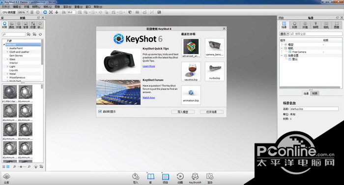344x185 pixels.
Task: Toggle the Library book icon in bottom toolbar
Action: 150,177
